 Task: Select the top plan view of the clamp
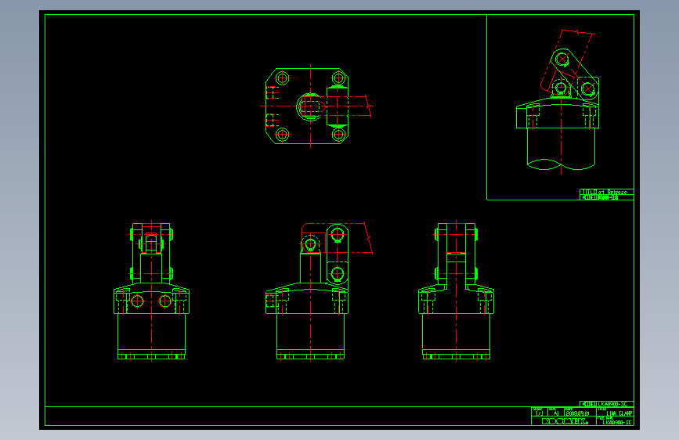316,106
